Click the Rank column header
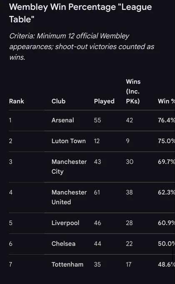The image size is (175, 284). pos(16,101)
